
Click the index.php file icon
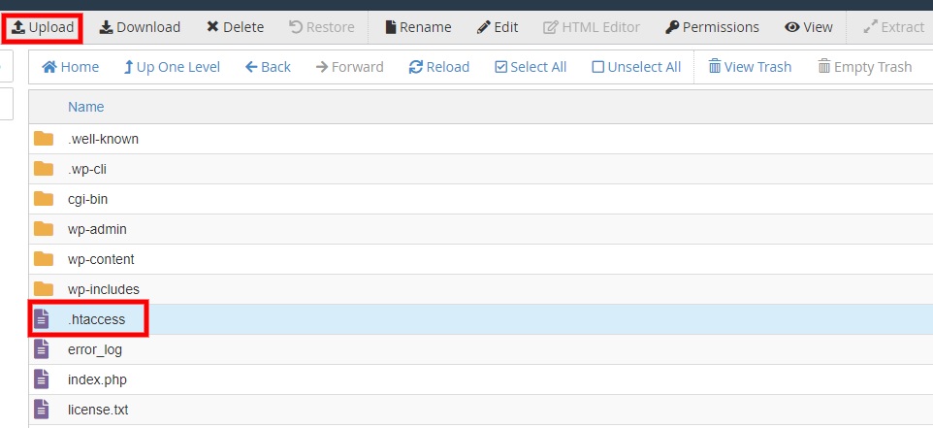click(41, 379)
